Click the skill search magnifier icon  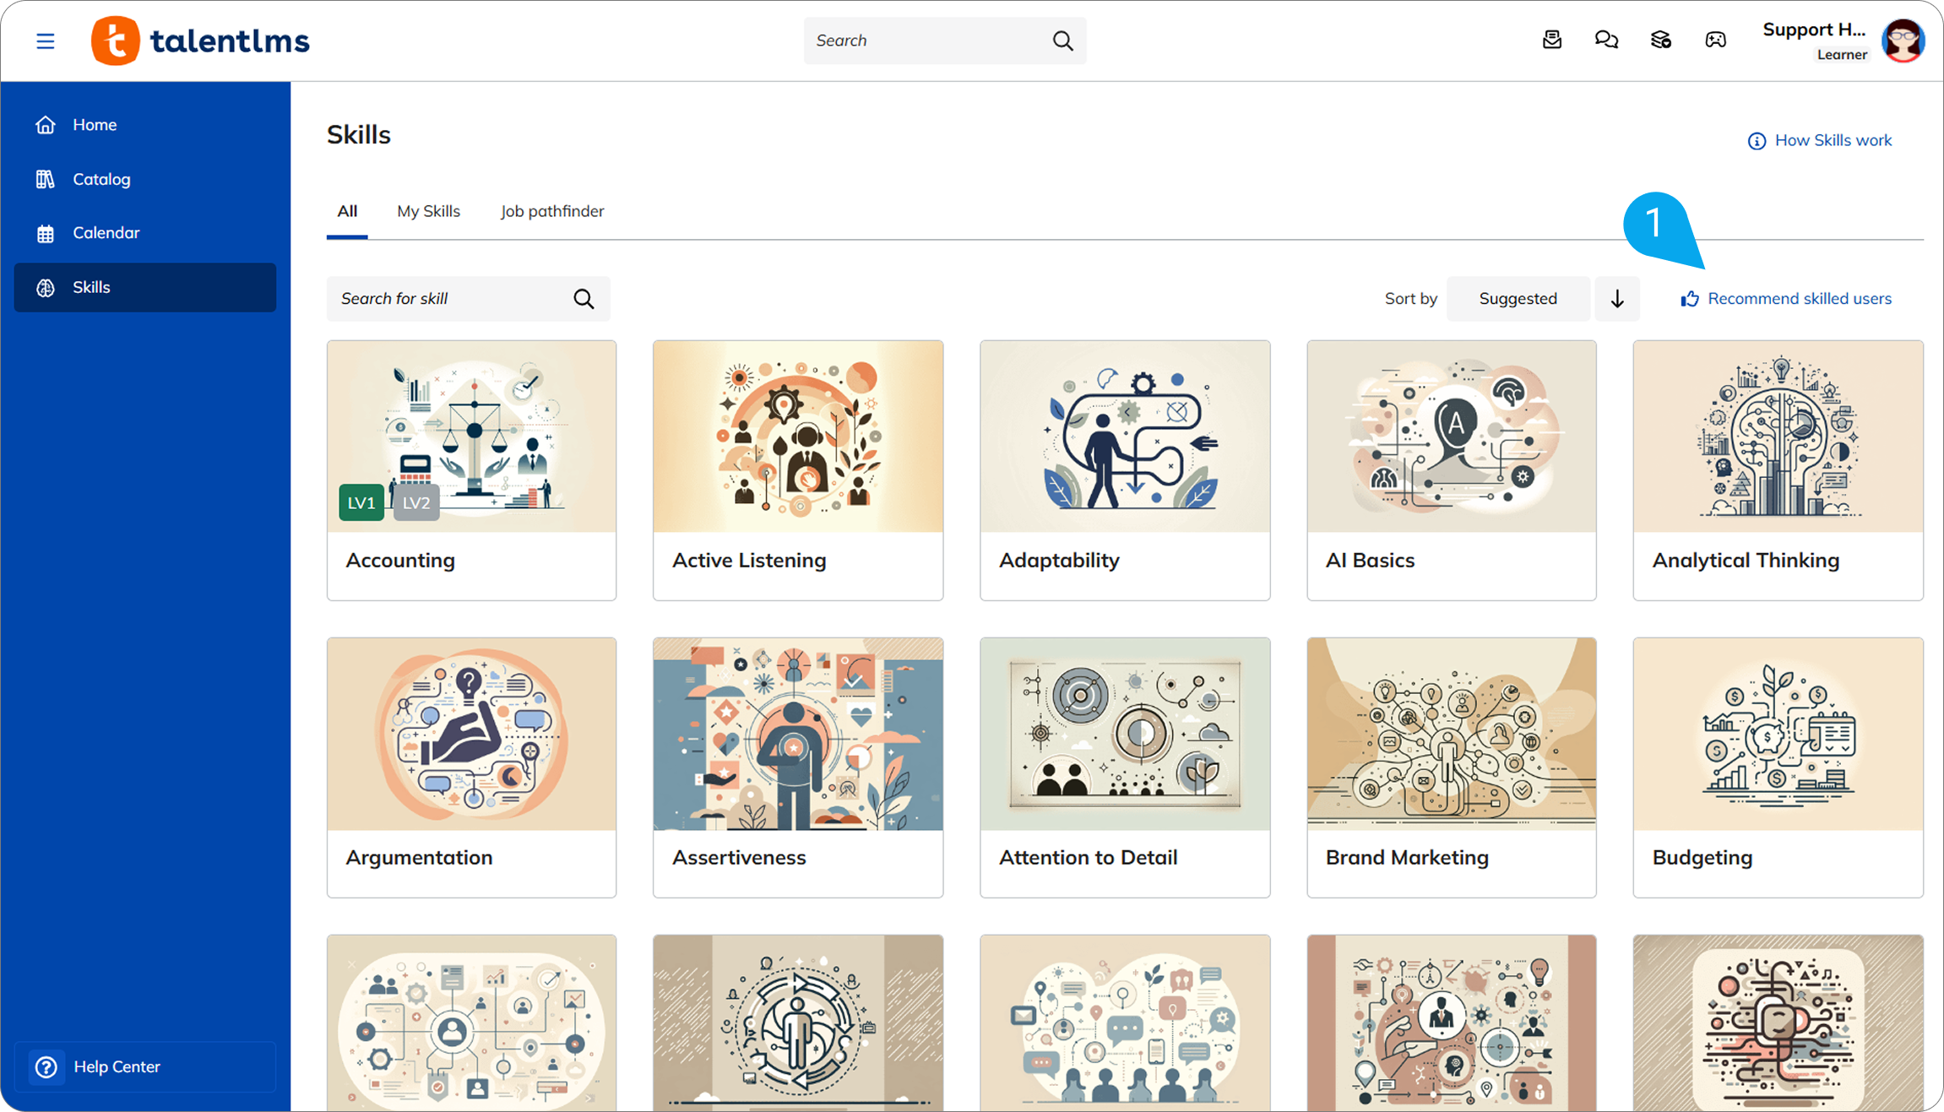click(x=584, y=299)
